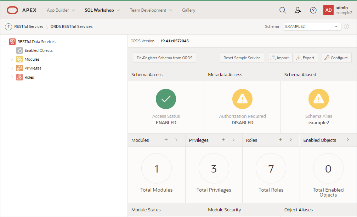Expand the Roles tree node
Screen dimensions: 357x217
12,77
